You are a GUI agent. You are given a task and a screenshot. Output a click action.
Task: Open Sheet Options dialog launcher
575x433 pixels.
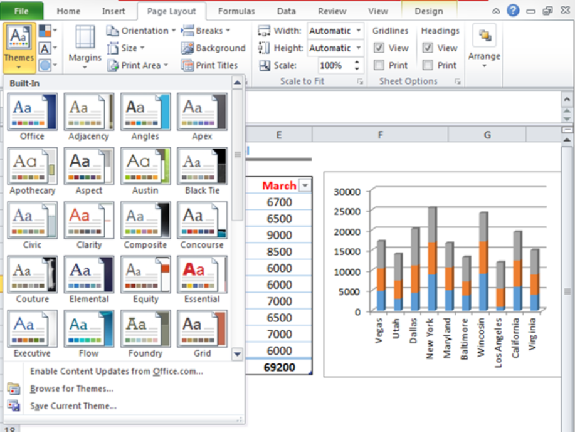pyautogui.click(x=458, y=81)
